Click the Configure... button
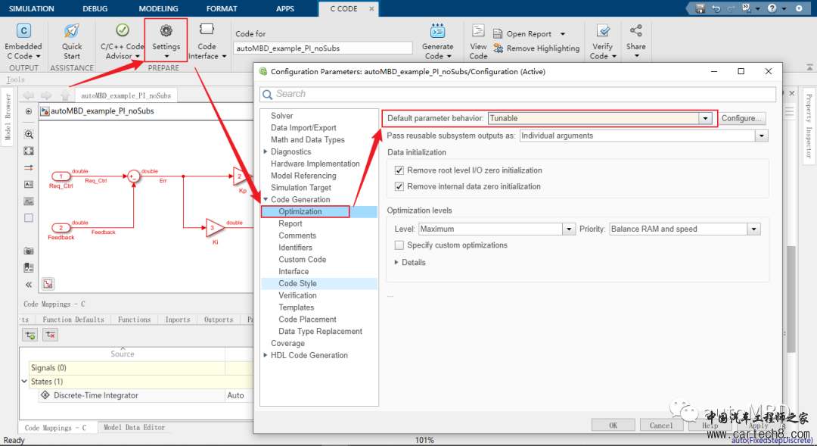The image size is (817, 446). [741, 118]
